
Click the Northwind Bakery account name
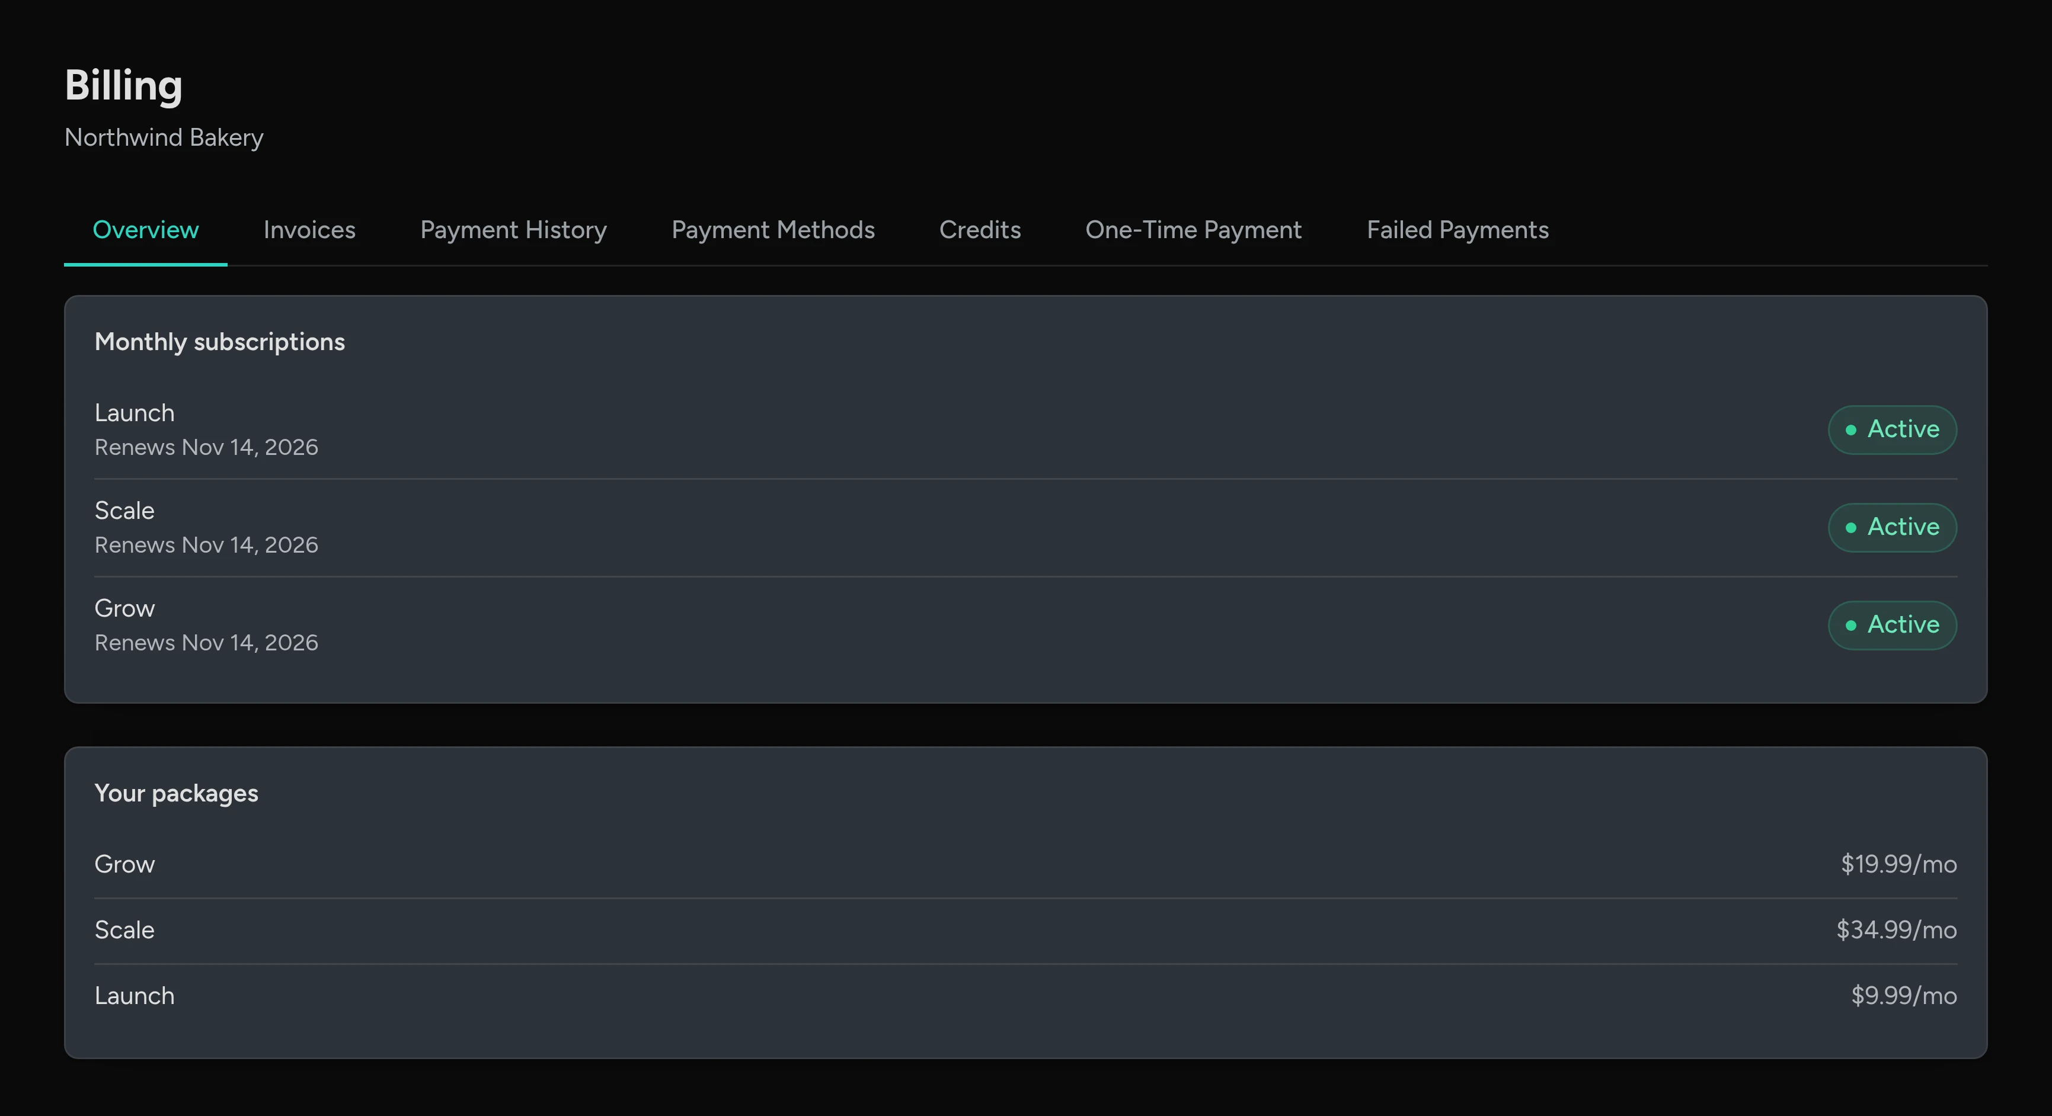[x=164, y=137]
